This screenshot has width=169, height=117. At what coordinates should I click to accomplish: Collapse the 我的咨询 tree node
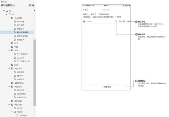coord(9,86)
